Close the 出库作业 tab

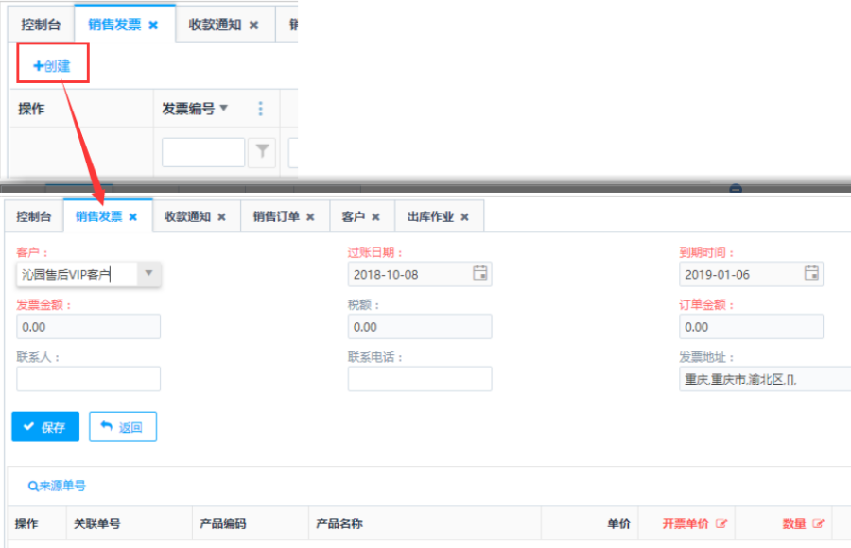[x=464, y=216]
